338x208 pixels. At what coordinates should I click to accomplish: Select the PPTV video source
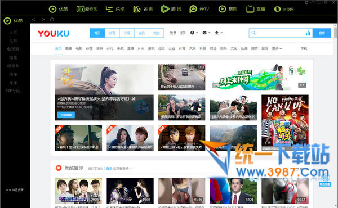tap(199, 9)
